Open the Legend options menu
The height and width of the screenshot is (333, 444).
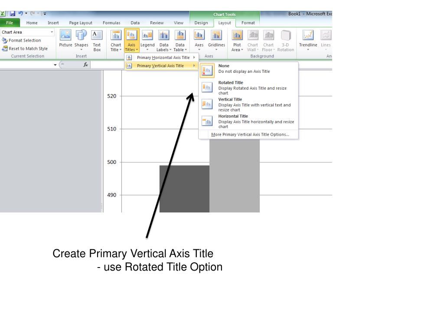point(147,40)
